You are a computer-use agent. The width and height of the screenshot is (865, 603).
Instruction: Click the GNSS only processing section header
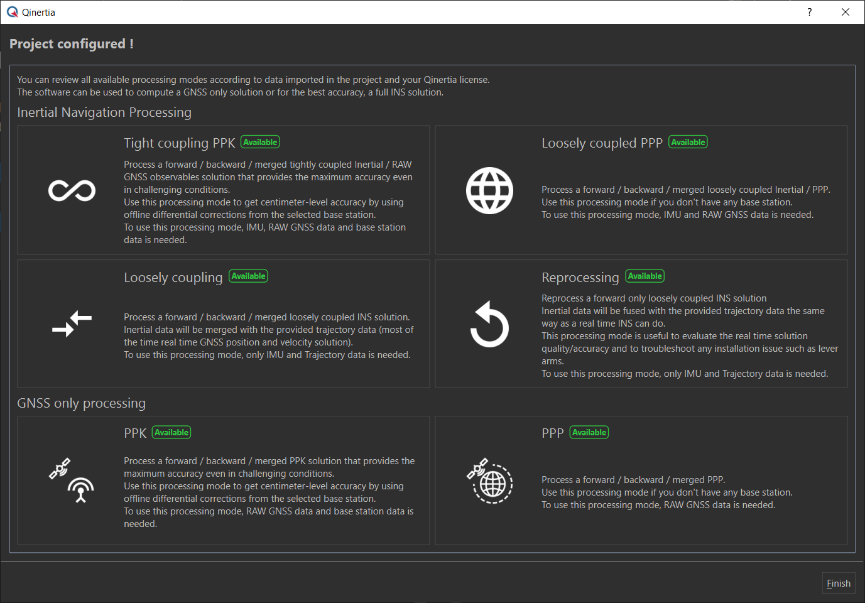82,403
